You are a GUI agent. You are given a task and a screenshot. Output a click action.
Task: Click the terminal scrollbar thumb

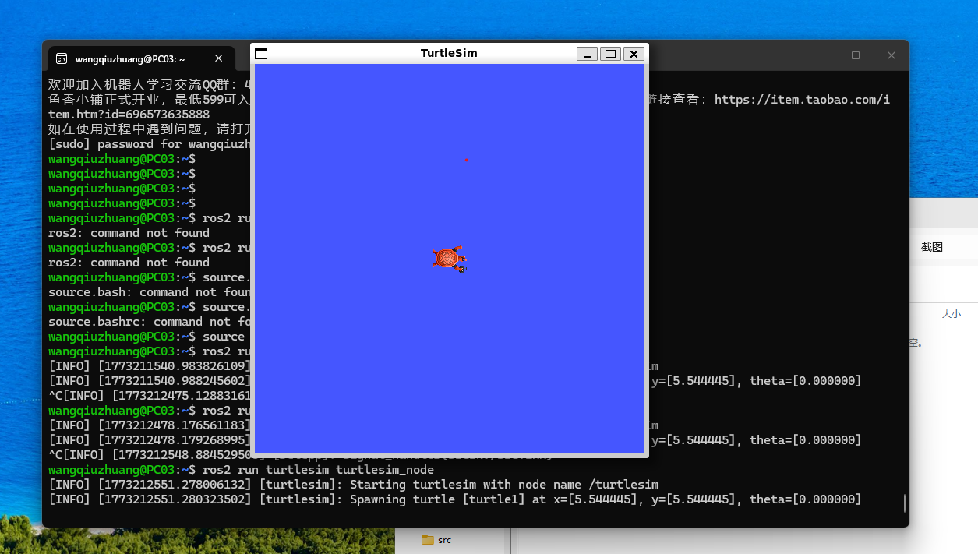pyautogui.click(x=904, y=503)
